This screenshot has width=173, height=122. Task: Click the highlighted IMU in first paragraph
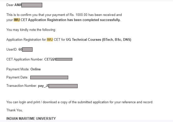tap(17, 20)
